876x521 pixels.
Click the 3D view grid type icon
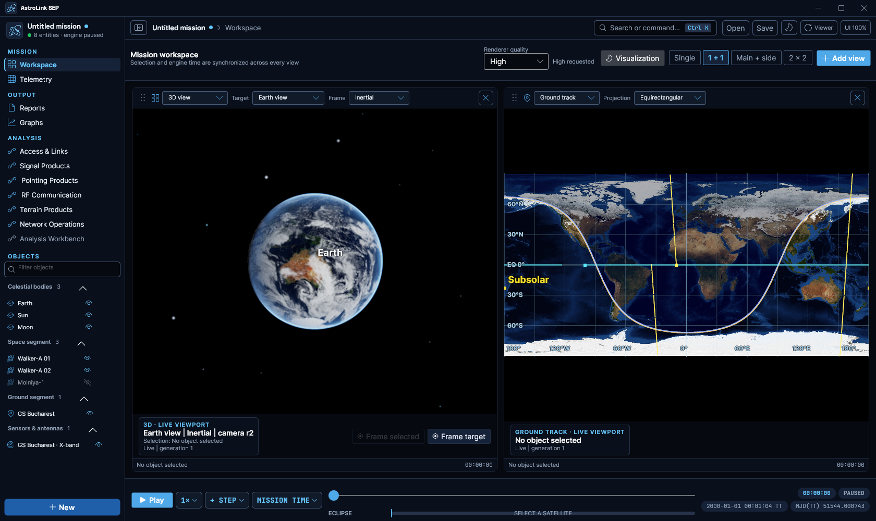coord(155,98)
